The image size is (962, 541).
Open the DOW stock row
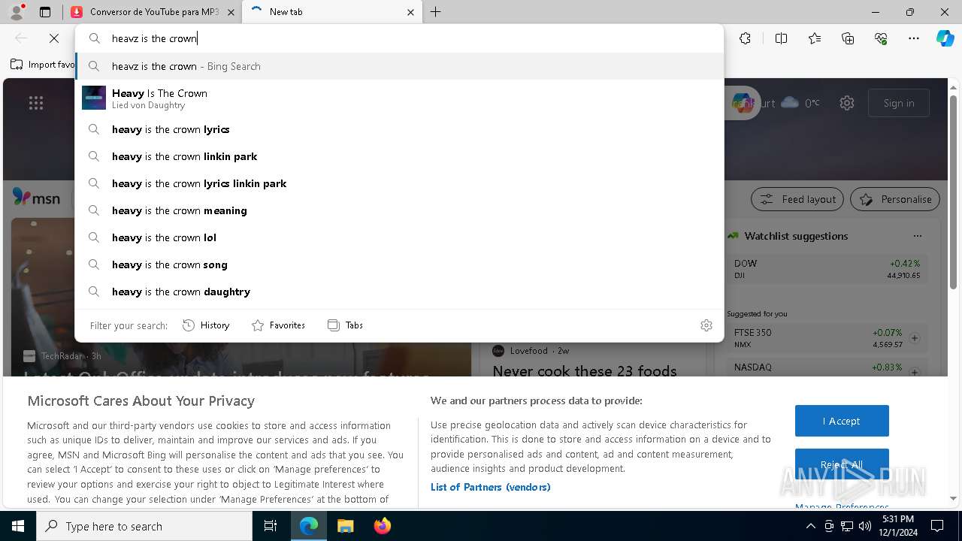tap(827, 269)
